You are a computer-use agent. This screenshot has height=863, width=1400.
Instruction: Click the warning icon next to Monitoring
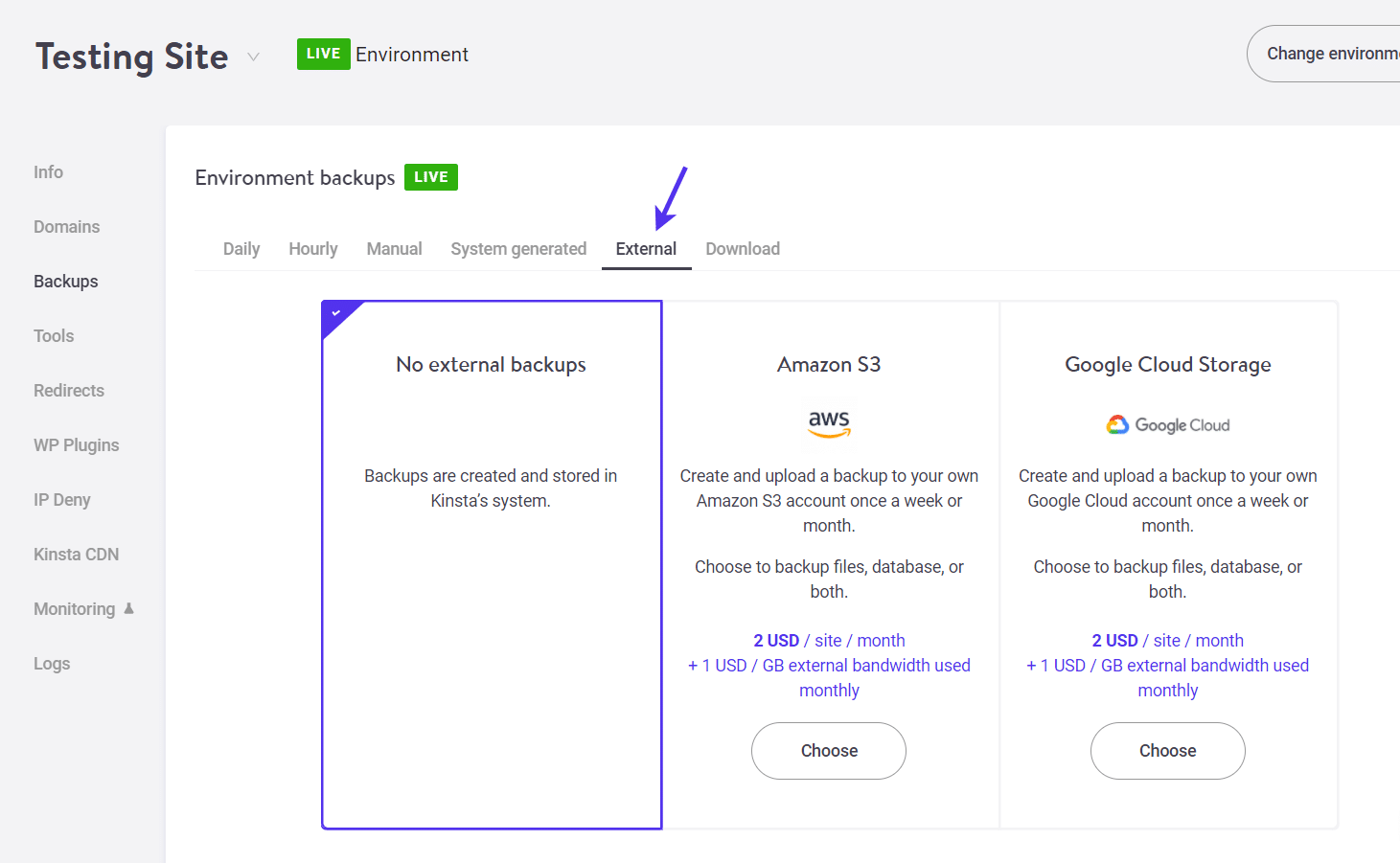click(x=126, y=607)
